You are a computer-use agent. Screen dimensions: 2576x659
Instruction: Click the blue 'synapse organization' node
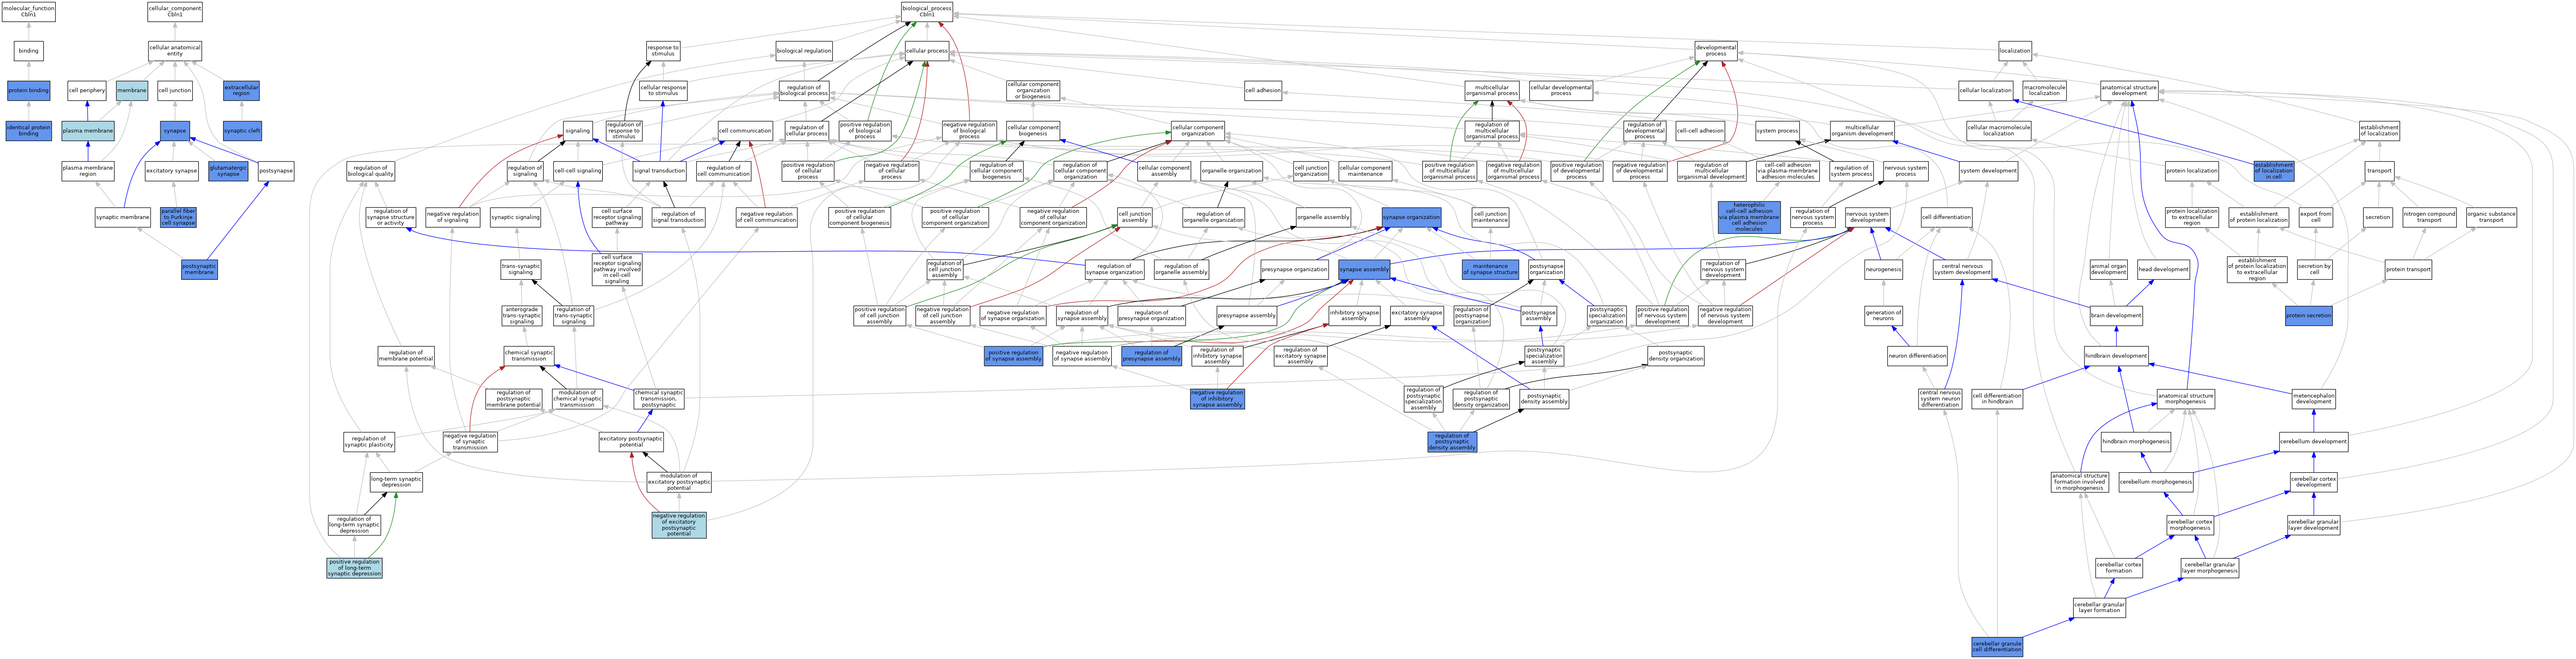(x=1411, y=217)
